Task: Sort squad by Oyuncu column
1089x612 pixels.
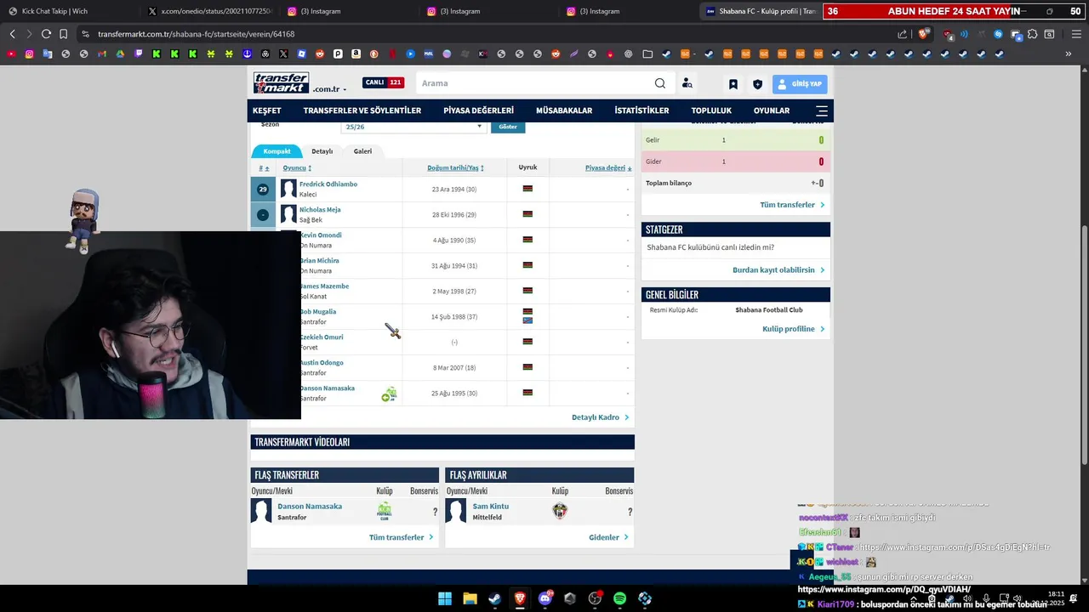Action: click(297, 168)
